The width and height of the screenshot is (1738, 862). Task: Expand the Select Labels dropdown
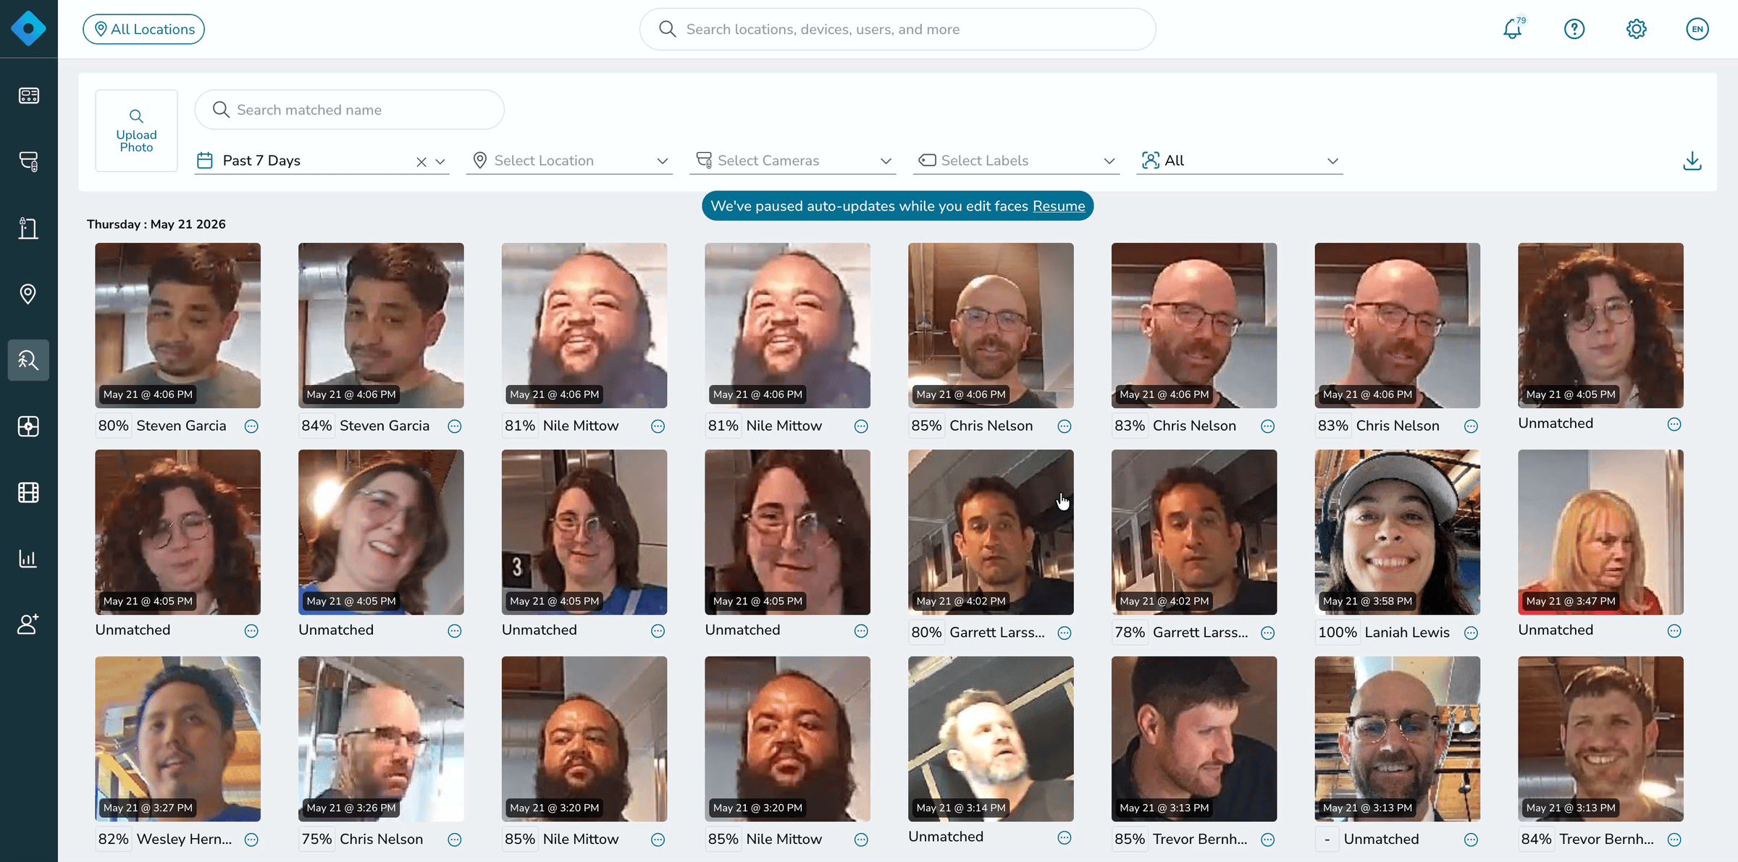point(1017,161)
